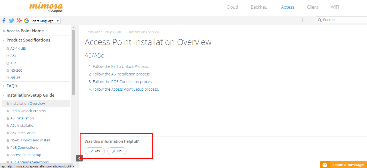
Task: Switch to the Cloud tab
Action: click(232, 7)
